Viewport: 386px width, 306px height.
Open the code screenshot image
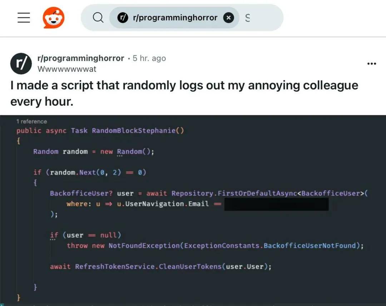tap(193, 210)
